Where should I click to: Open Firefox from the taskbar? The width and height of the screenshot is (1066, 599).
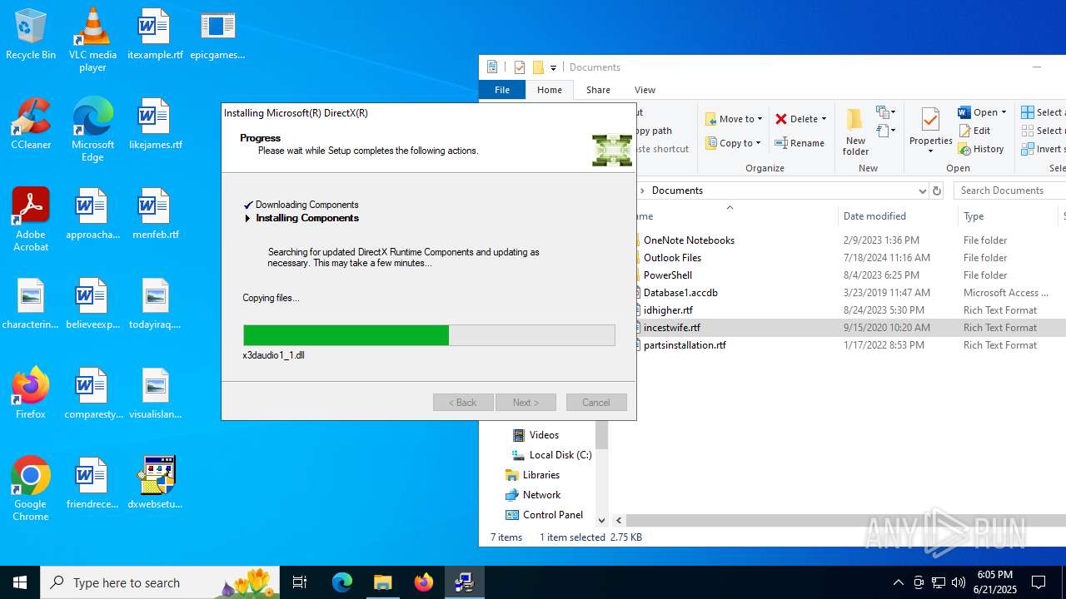(x=424, y=582)
